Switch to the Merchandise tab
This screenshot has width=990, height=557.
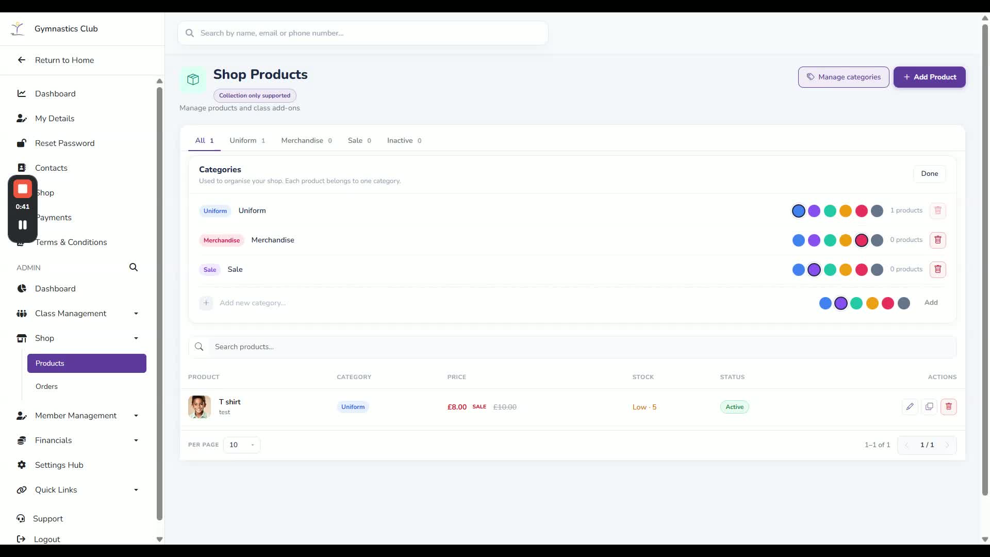(306, 140)
